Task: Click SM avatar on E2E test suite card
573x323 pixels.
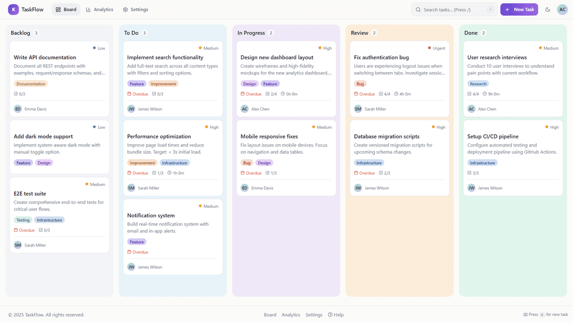Action: point(18,245)
